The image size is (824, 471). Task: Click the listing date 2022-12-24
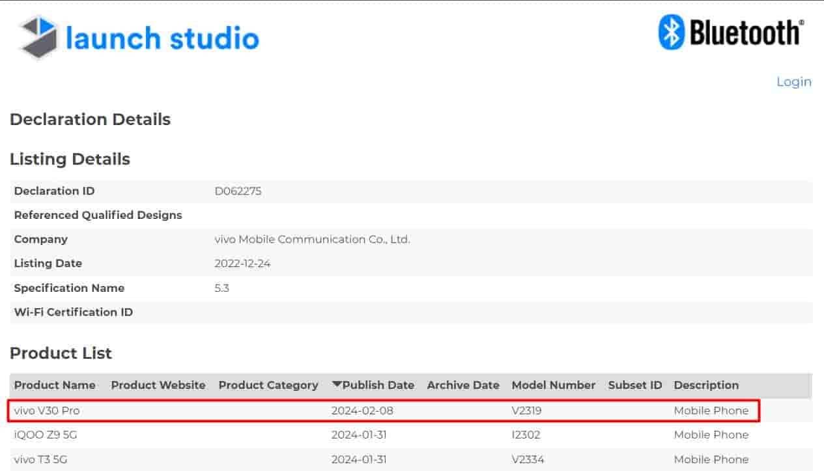[x=242, y=263]
